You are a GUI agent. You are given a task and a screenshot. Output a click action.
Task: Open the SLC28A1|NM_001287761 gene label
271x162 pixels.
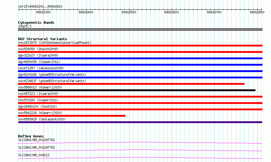37,140
